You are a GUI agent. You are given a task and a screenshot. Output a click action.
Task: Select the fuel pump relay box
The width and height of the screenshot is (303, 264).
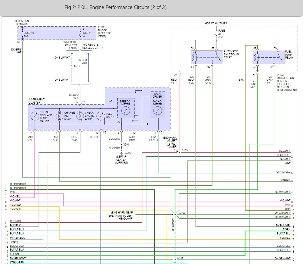point(269,57)
